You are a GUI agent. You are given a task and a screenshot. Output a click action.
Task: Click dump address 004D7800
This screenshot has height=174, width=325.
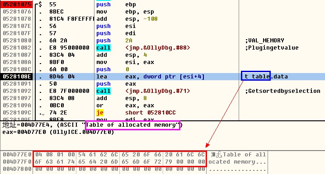point(17,169)
